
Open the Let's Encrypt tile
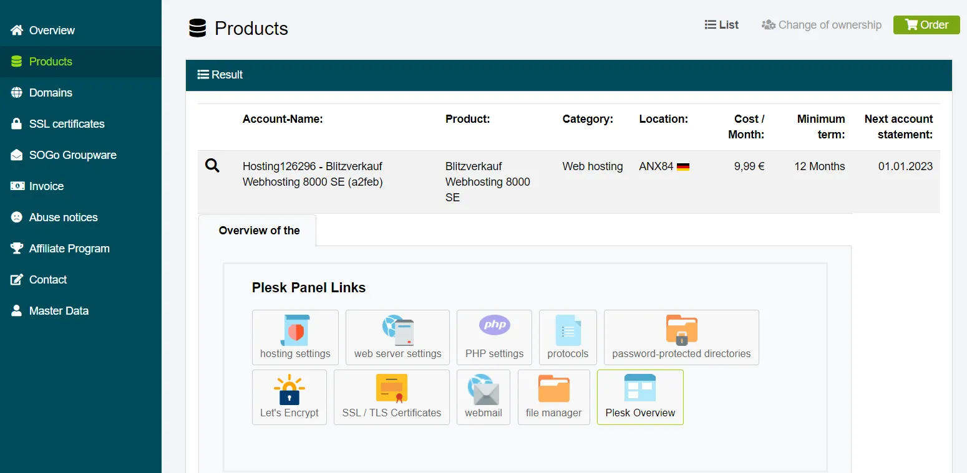(x=289, y=397)
